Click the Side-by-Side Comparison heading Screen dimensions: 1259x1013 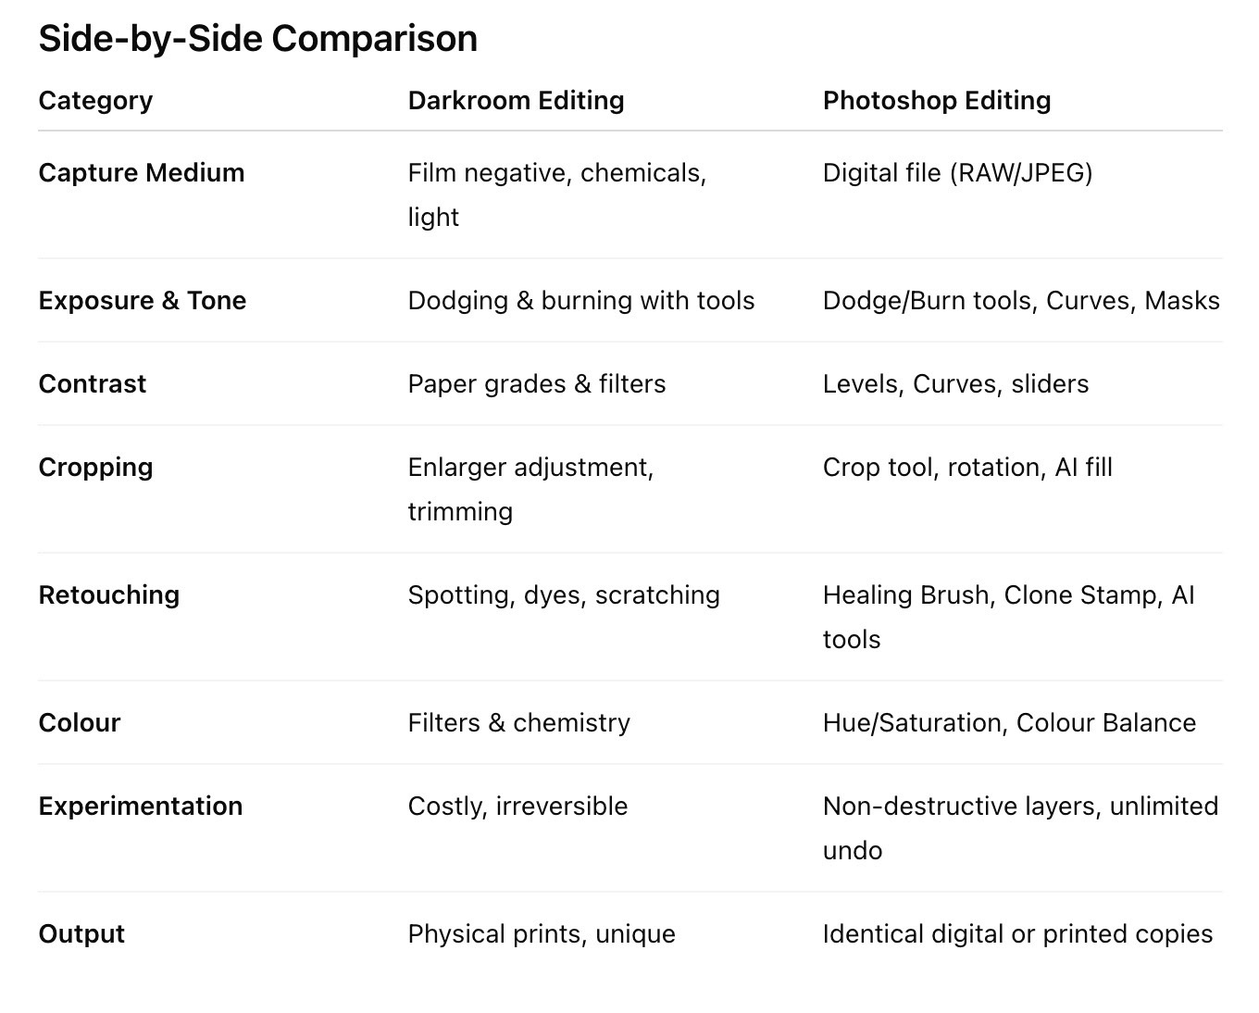[258, 39]
